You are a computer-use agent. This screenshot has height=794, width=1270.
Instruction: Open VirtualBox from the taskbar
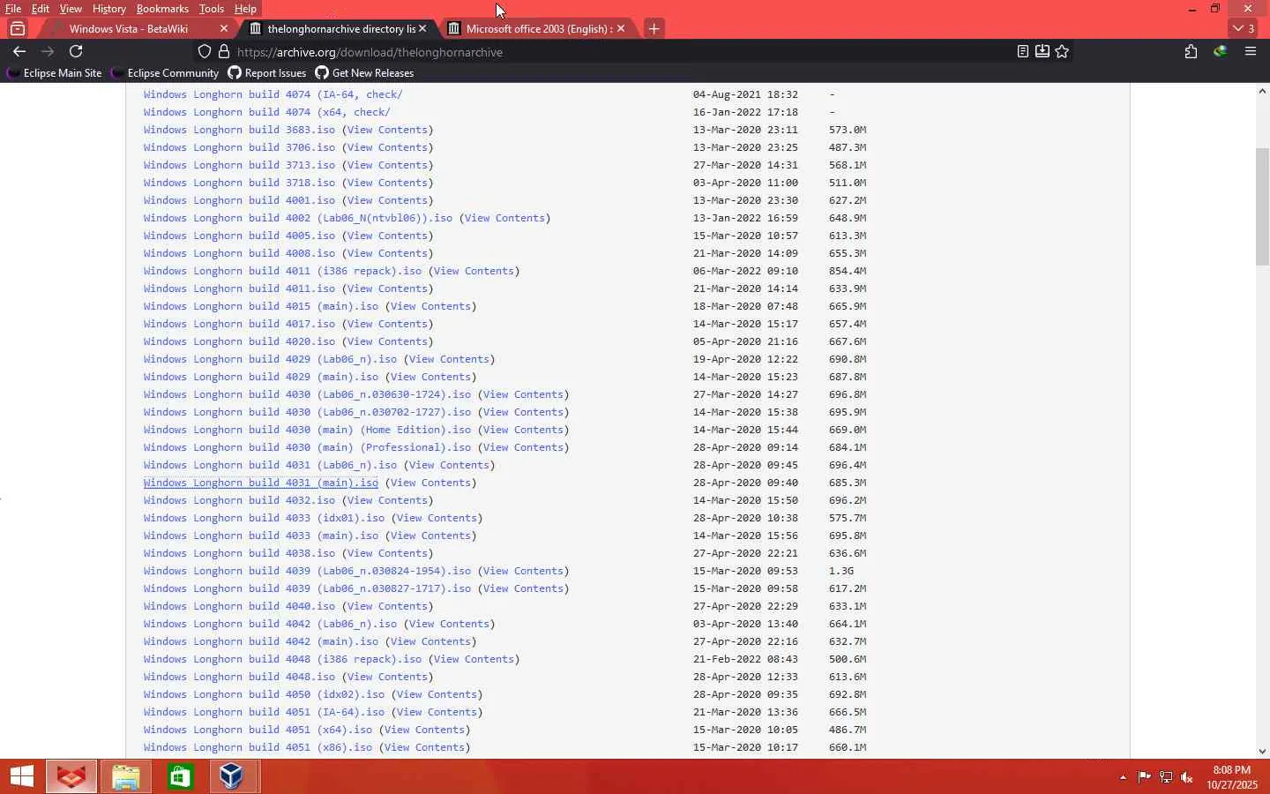(x=232, y=776)
